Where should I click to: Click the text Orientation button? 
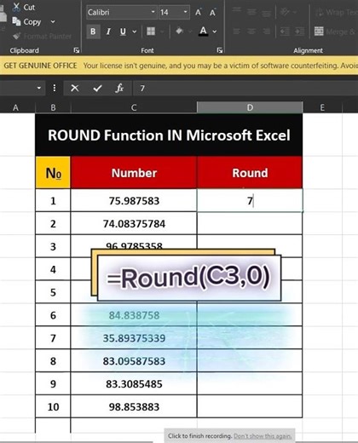(x=285, y=12)
